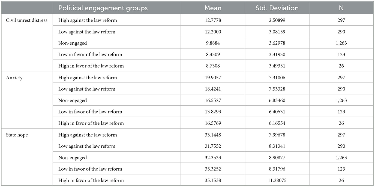Select the mean value 9.8884
Viewport: 375px width, 187px height.
(x=213, y=43)
